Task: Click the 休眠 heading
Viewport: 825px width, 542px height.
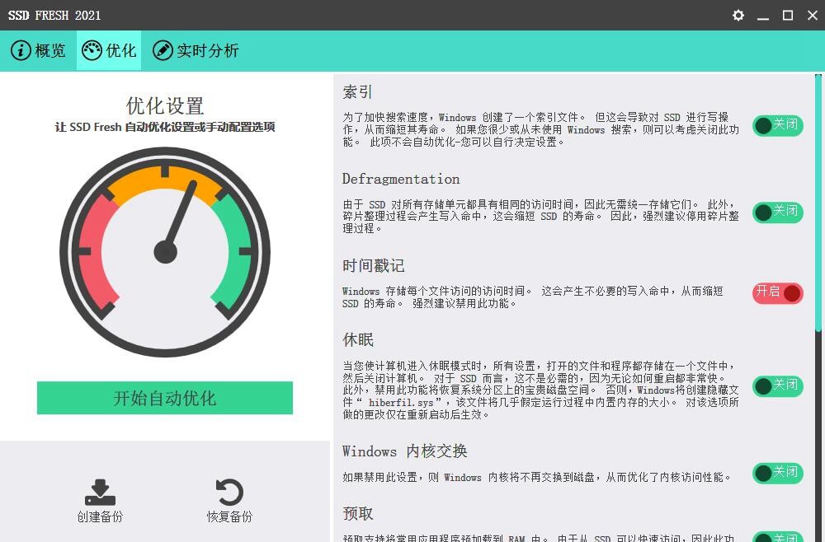Action: [x=358, y=340]
